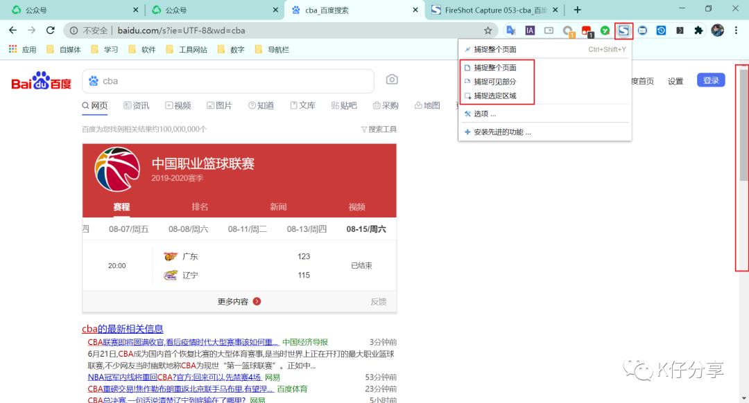Open the 设置 link at top right

click(675, 81)
